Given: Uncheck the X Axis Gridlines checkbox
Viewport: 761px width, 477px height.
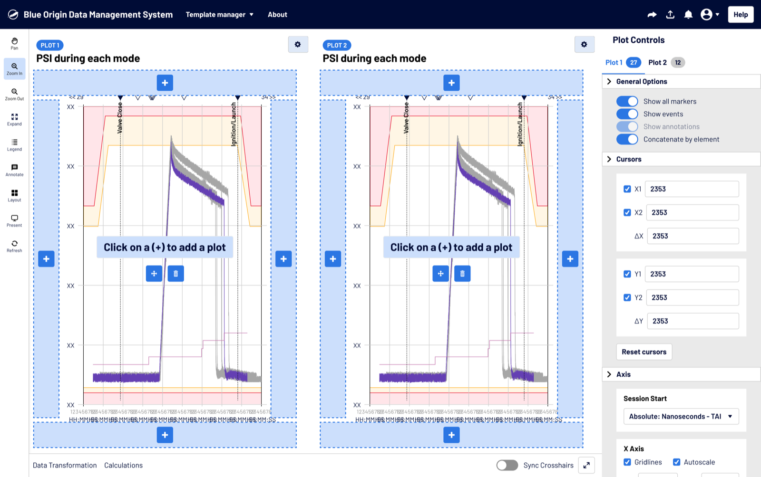Looking at the screenshot, I should [x=627, y=462].
